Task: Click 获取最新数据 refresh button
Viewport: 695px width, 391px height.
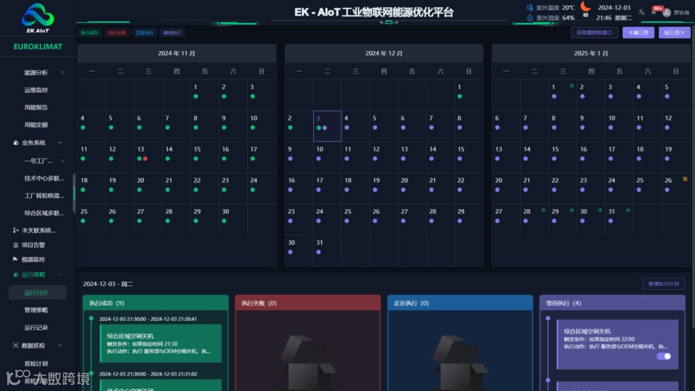Action: 595,32
